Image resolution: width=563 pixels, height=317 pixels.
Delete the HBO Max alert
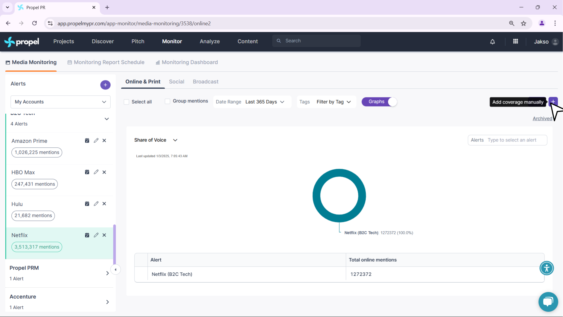pos(104,172)
